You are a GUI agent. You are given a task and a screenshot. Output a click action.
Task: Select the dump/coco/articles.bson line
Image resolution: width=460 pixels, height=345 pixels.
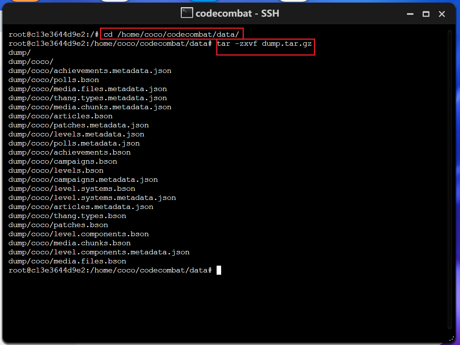point(60,116)
